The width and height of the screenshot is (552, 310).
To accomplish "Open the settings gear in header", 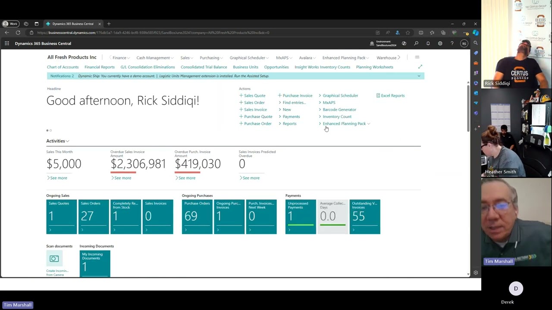I will tap(440, 43).
